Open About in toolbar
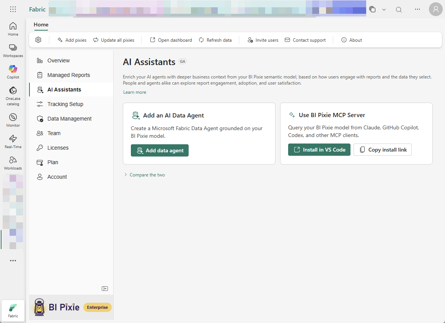The image size is (445, 323). 352,40
